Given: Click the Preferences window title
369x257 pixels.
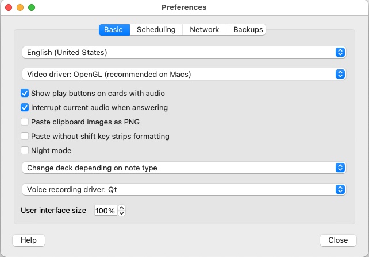Looking at the screenshot, I should pos(184,7).
